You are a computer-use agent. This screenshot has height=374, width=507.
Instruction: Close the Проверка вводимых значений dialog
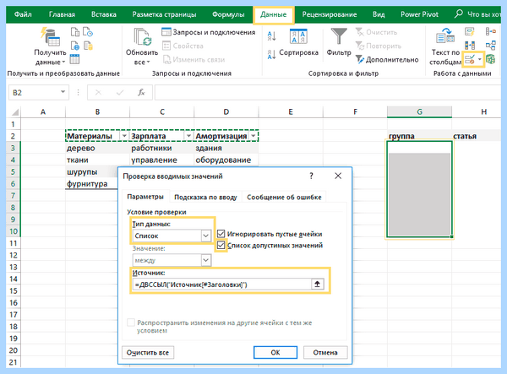coord(338,176)
